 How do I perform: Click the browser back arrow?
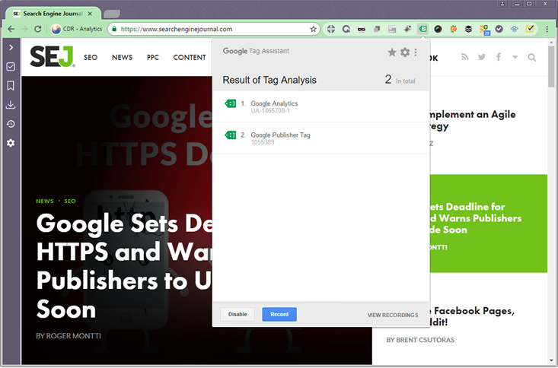tap(11, 29)
